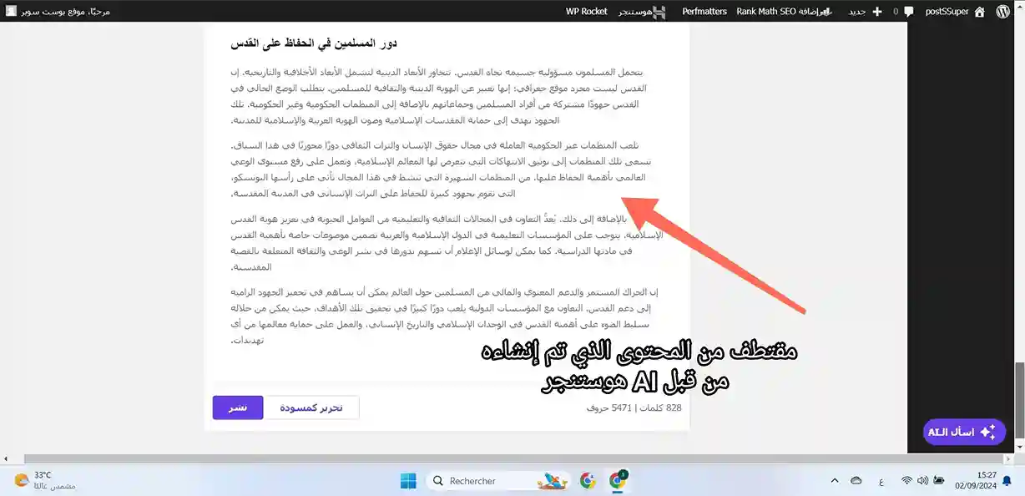Expand the hidden icons chevron in system tray

834,480
